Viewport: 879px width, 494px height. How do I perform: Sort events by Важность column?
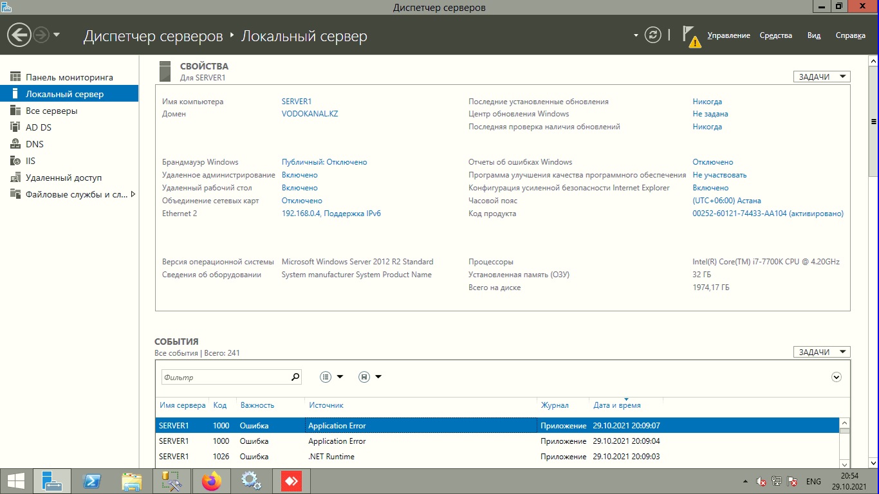point(257,405)
